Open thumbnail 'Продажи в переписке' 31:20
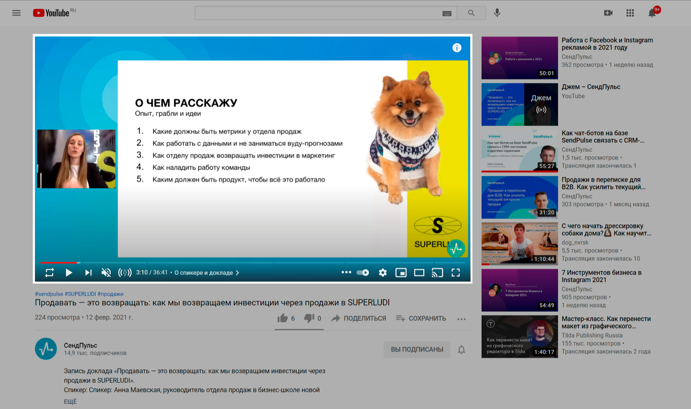 (520, 198)
